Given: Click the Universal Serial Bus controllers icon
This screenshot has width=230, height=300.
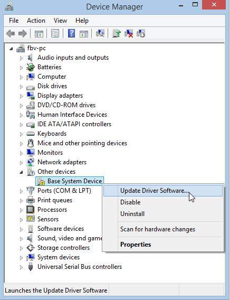Looking at the screenshot, I should 31,267.
